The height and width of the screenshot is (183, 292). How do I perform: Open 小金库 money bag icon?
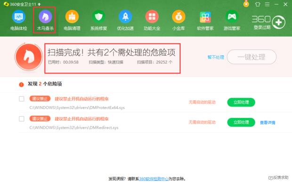tap(178, 17)
